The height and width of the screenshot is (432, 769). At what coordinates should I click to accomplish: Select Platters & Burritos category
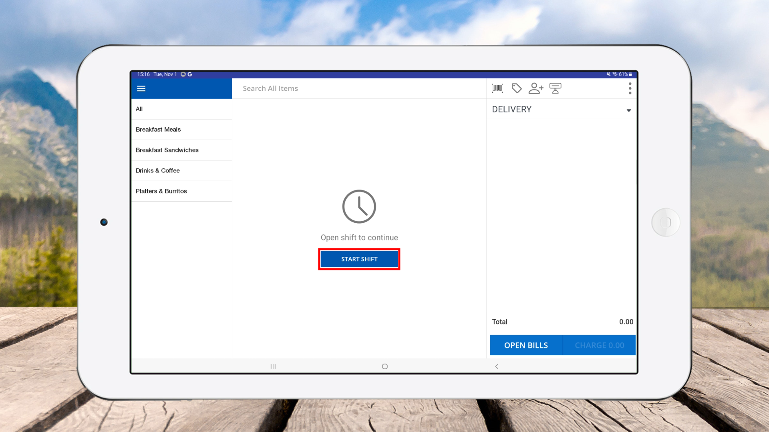click(x=181, y=191)
